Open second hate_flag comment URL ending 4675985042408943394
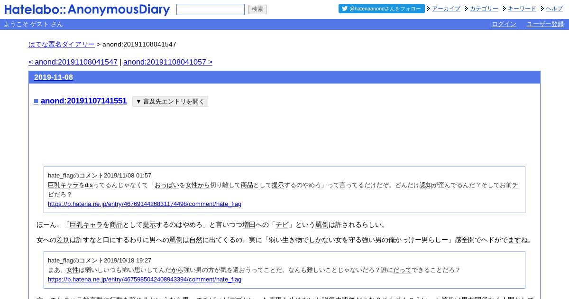This screenshot has height=299, width=569. pos(145,280)
